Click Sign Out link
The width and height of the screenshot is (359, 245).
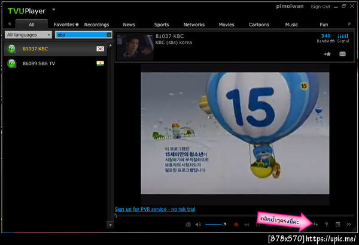320,7
